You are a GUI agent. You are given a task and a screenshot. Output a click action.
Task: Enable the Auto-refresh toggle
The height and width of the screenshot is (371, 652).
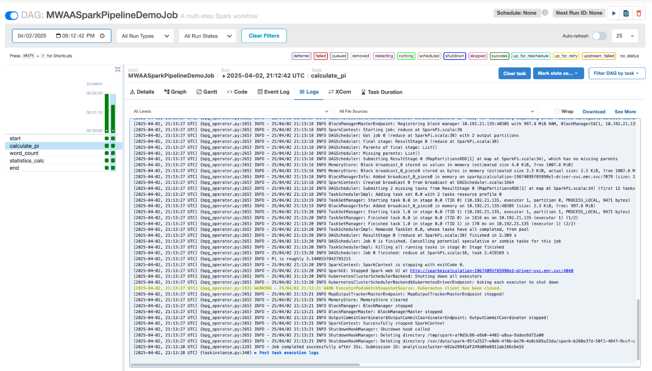coord(600,36)
